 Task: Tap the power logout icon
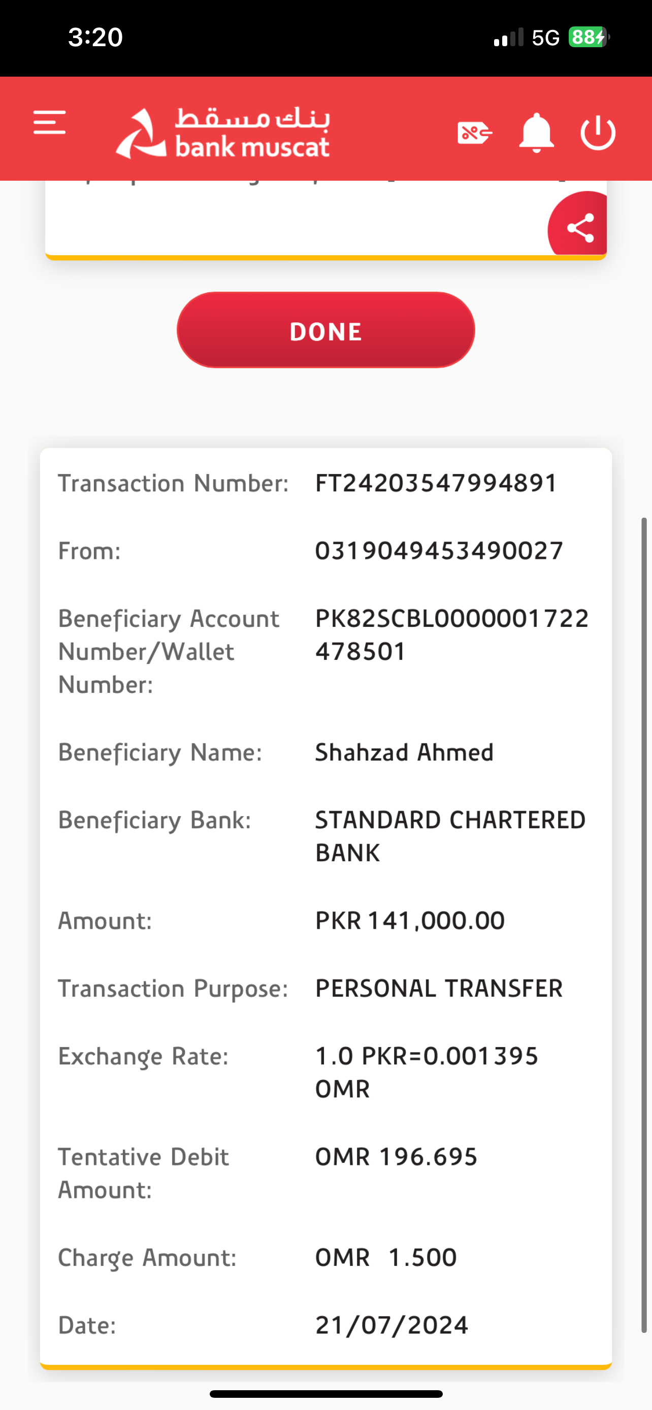[598, 132]
